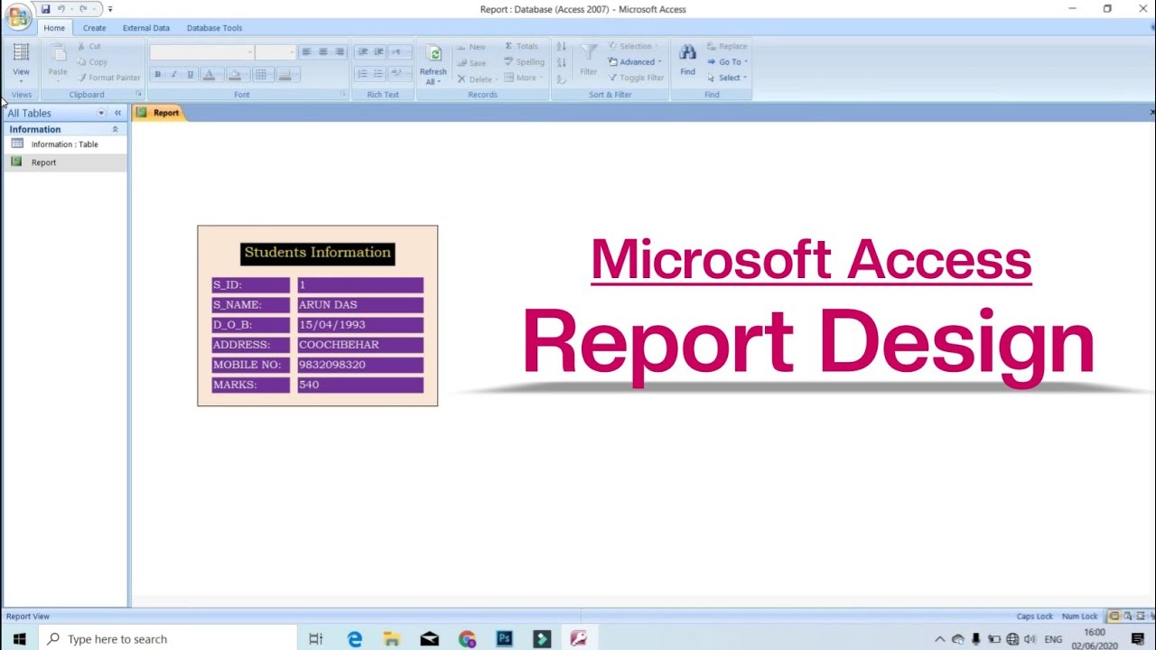This screenshot has width=1156, height=650.
Task: Open the Office button menu
Action: coord(18,16)
